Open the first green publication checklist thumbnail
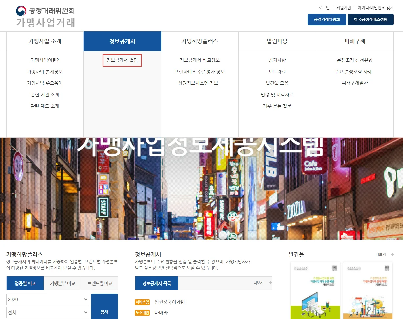 coord(315,290)
